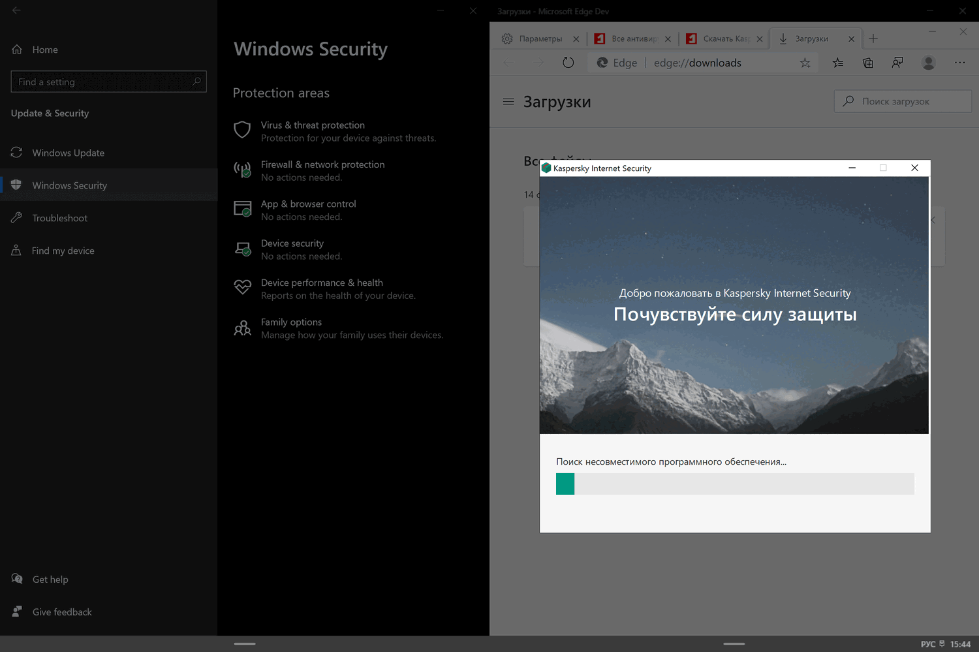
Task: Open Edge's more options (...) menu
Action: click(x=960, y=63)
